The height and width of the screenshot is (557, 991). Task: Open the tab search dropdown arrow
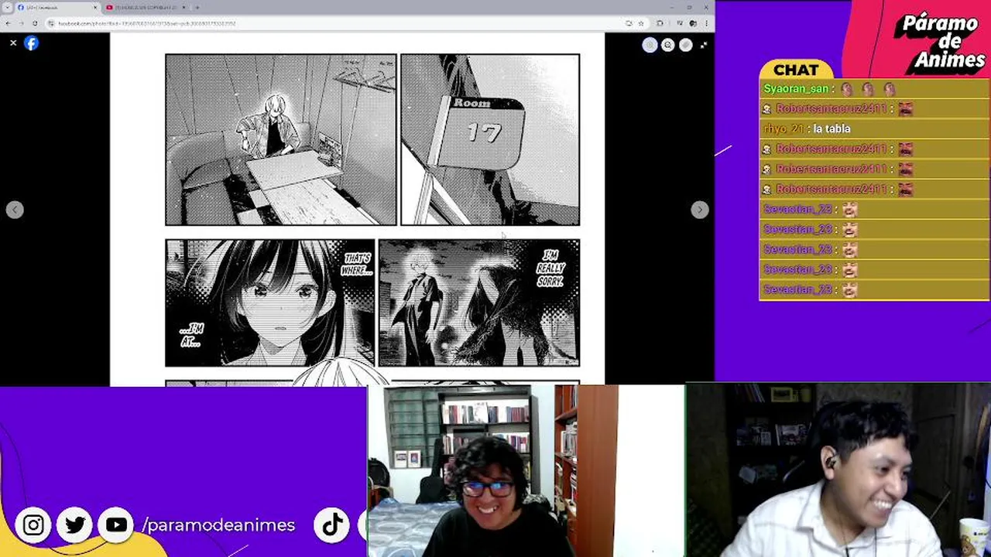pyautogui.click(x=6, y=7)
